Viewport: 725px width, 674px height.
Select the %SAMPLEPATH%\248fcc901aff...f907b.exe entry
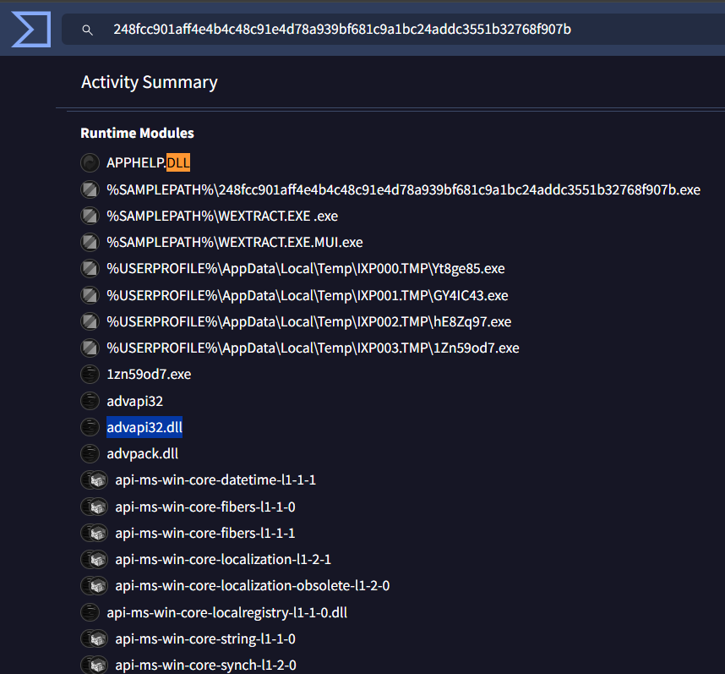[404, 189]
